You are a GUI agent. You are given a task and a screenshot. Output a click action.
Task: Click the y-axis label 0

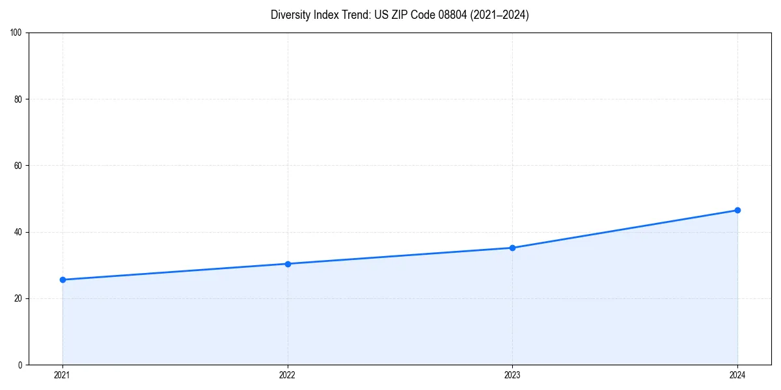point(21,365)
